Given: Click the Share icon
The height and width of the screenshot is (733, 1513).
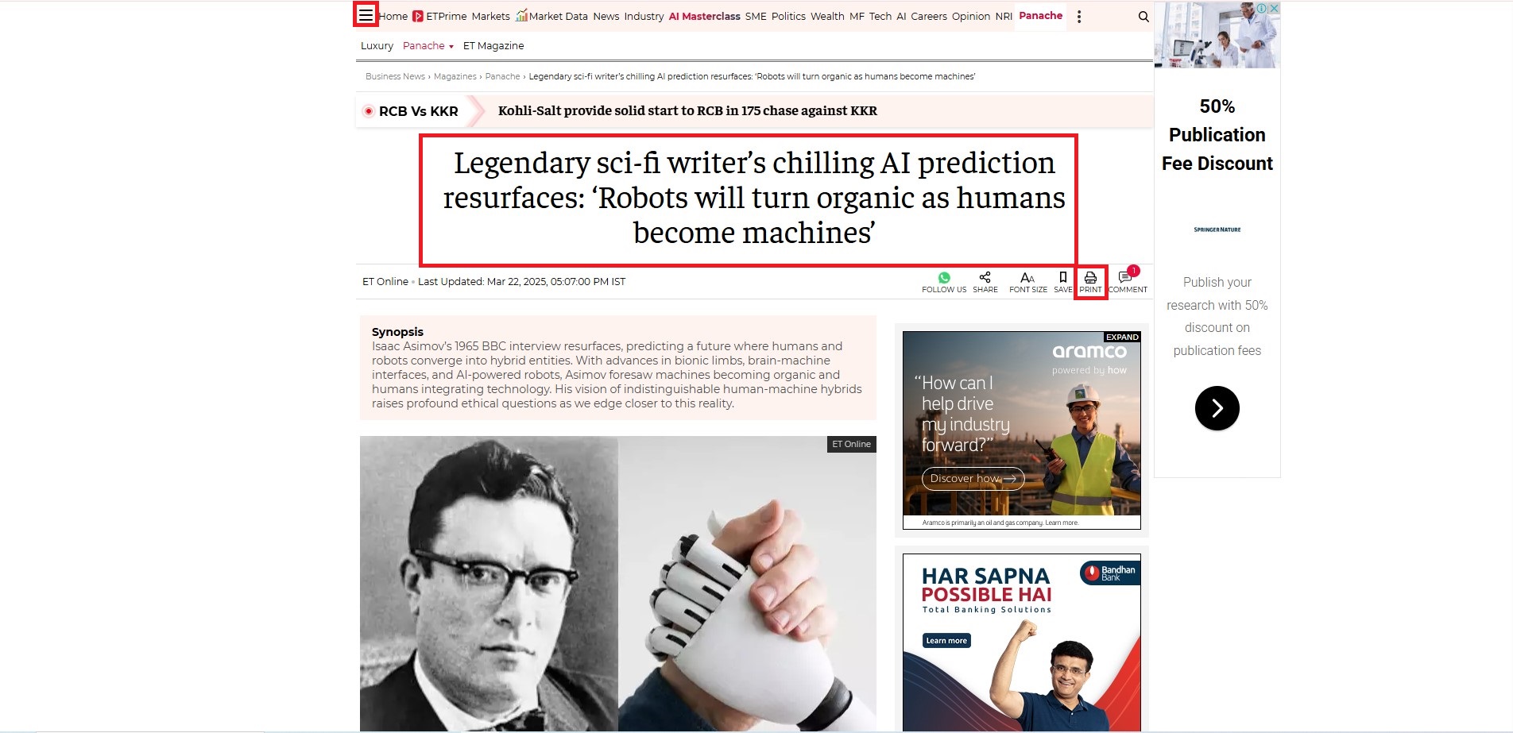Looking at the screenshot, I should click(x=985, y=282).
